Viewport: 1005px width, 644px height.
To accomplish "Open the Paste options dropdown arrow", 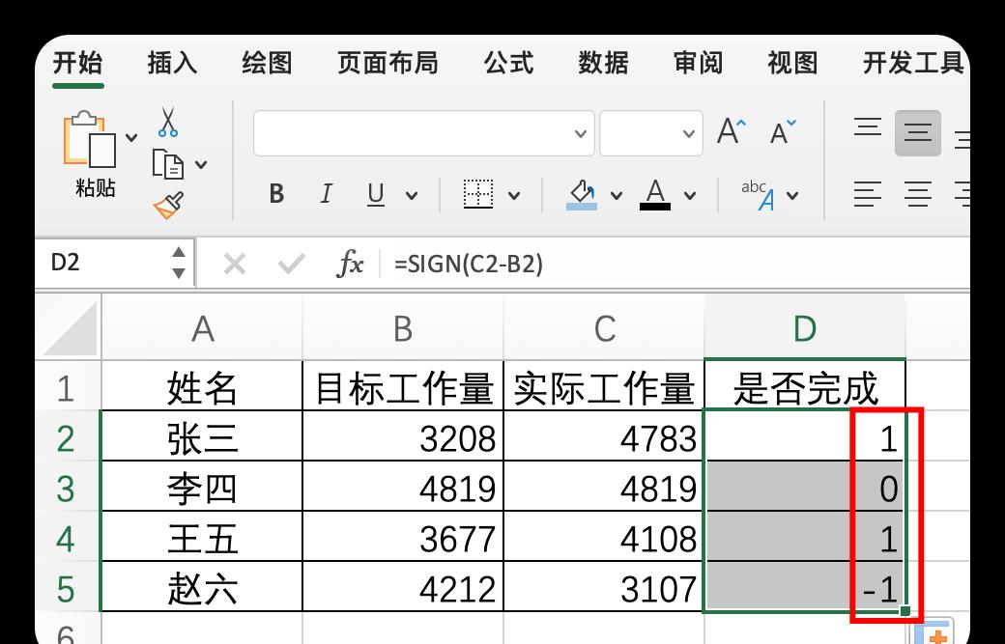I will [x=131, y=137].
